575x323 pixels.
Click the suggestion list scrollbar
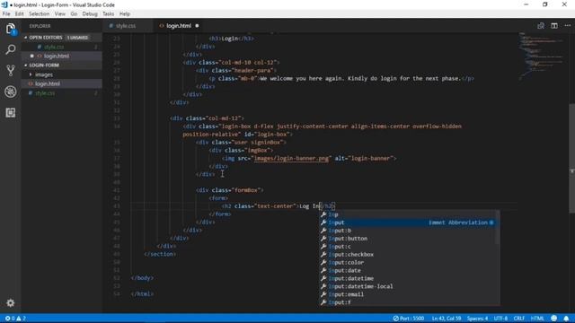click(498, 227)
